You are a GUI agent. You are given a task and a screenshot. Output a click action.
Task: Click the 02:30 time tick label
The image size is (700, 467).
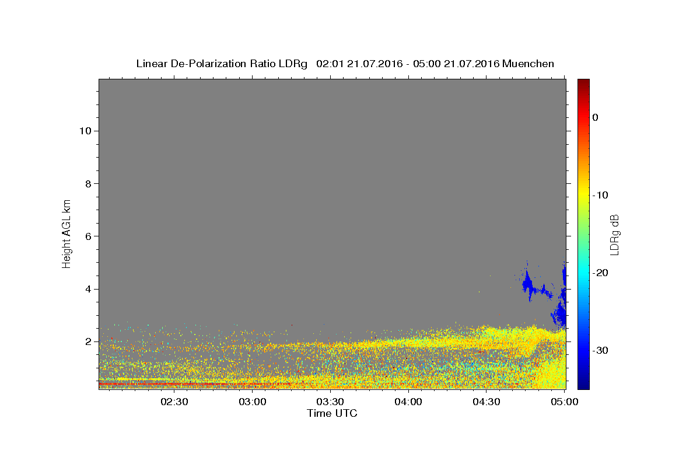tap(174, 402)
